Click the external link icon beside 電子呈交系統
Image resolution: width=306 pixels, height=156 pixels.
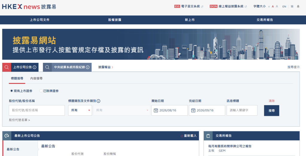202,7
